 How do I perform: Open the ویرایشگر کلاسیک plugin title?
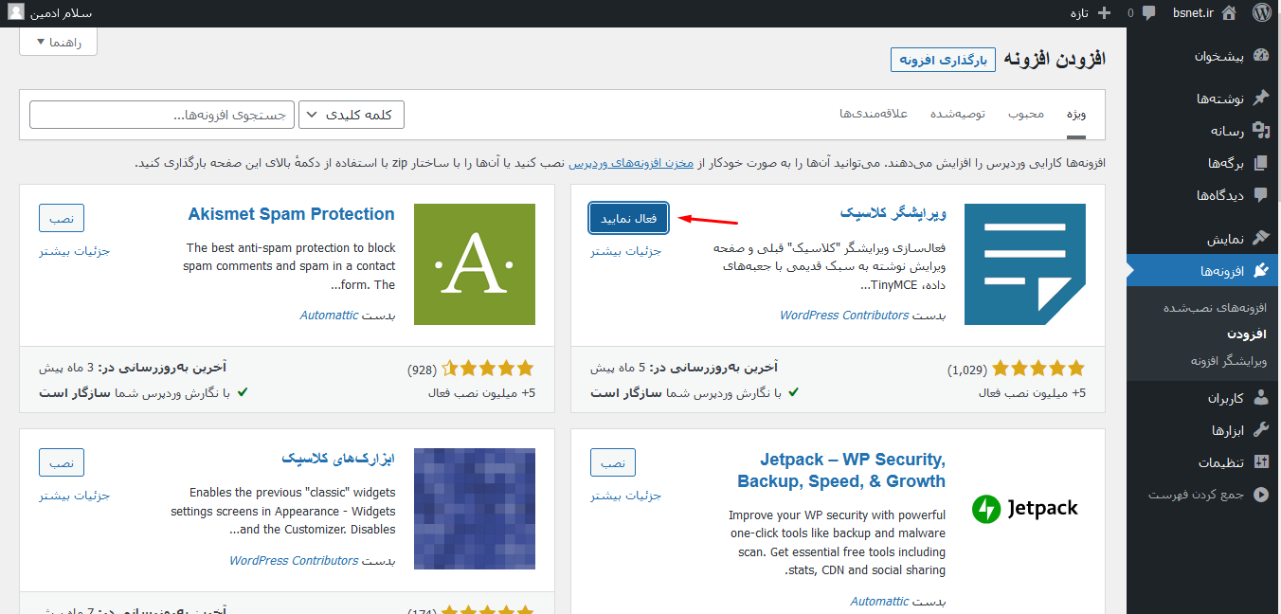893,214
